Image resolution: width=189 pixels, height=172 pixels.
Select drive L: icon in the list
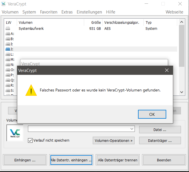(x=8, y=54)
